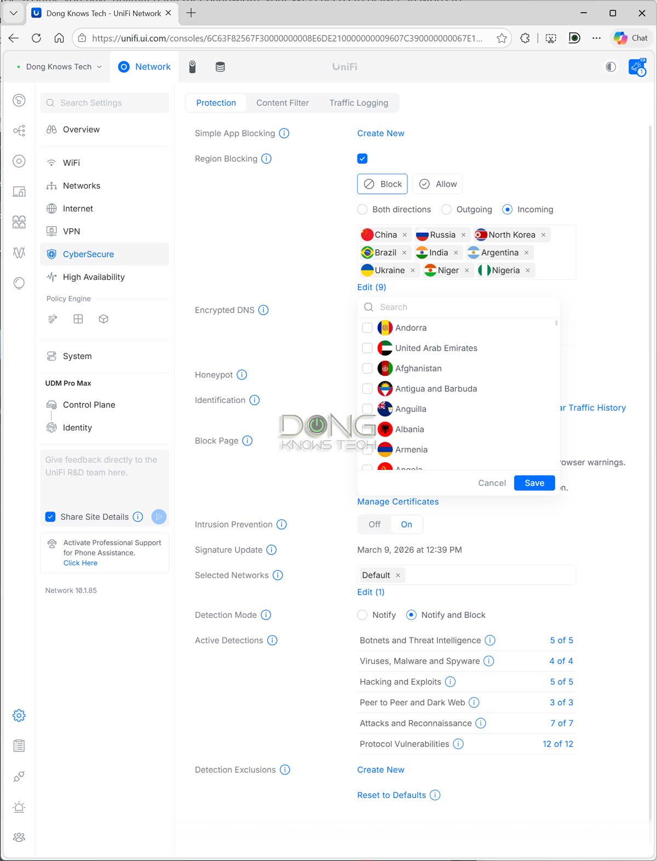657x861 pixels.
Task: Save the country selection
Action: pos(534,483)
